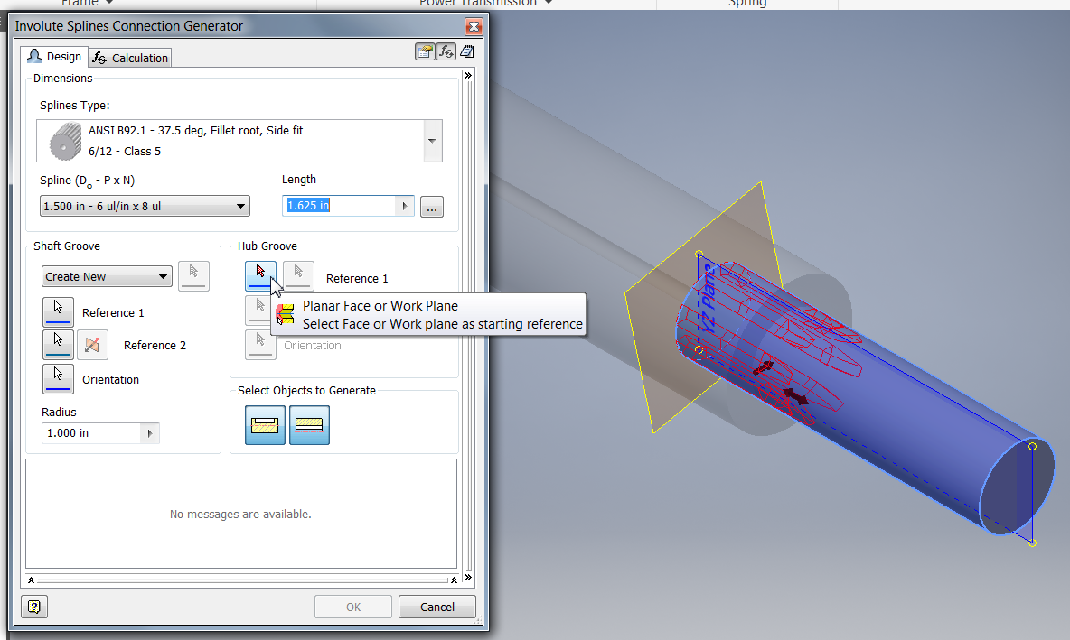Click the Radius value field
The width and height of the screenshot is (1070, 640).
click(91, 432)
